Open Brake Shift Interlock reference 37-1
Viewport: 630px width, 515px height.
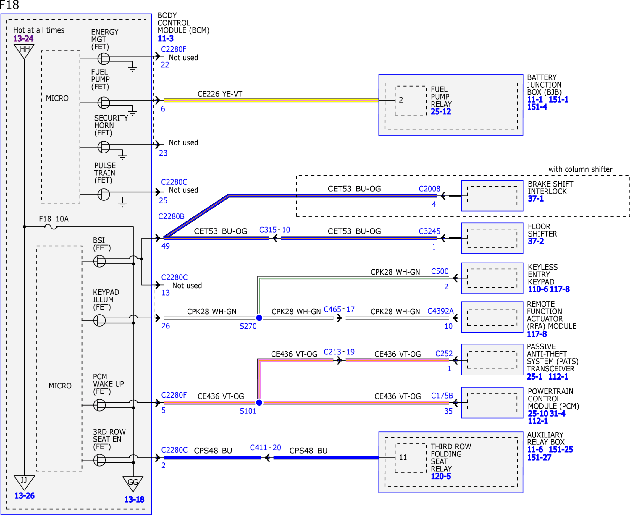(x=536, y=198)
